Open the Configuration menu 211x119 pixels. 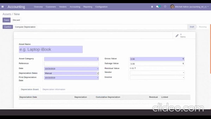click(101, 7)
